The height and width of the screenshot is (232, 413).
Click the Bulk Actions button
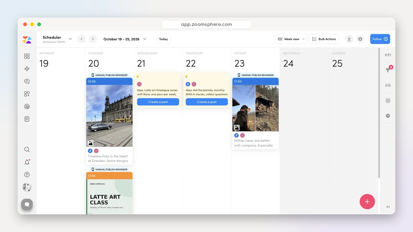click(324, 39)
